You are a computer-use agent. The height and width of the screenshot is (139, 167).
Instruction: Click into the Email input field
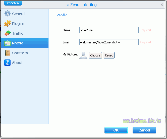click(x=109, y=42)
